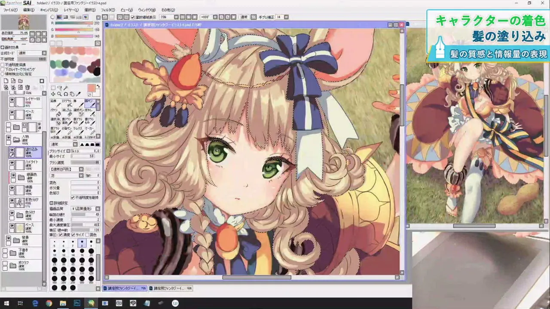
Task: Select the Airbrush tool (エアブラシ)
Action: tap(67, 104)
